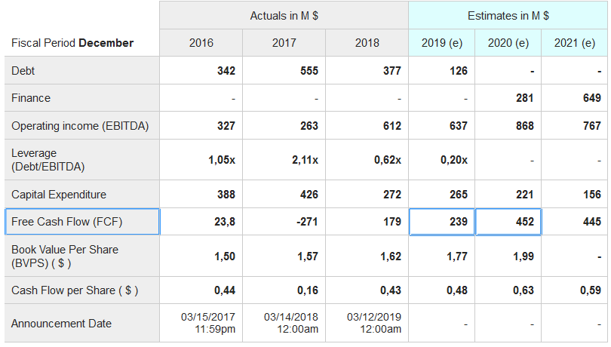611x347 pixels.
Task: Click the Leverage (Debt/EBITDA) row label
Action: 48,160
